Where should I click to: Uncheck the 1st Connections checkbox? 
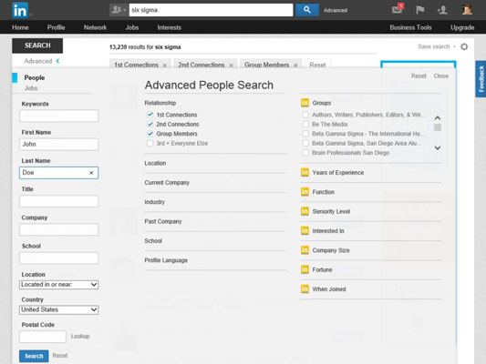[x=150, y=115]
